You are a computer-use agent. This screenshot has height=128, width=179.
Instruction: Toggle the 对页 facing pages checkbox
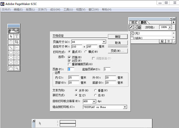(69, 61)
